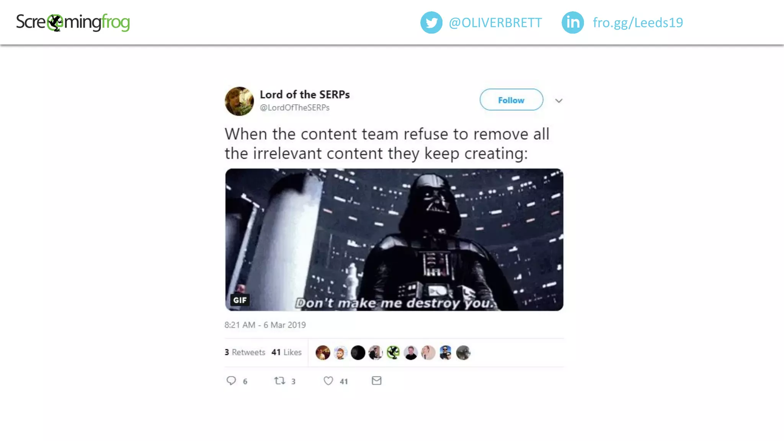Viewport: 784px width, 441px height.
Task: View the 3 Retweets list
Action: pyautogui.click(x=245, y=352)
